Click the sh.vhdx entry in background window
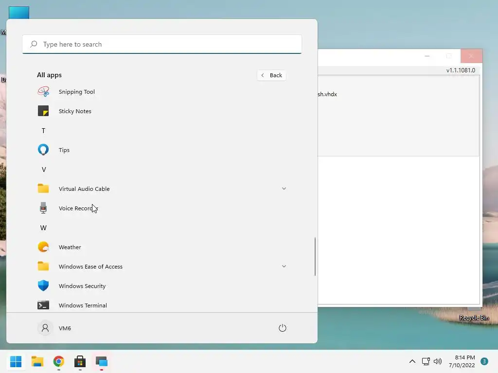This screenshot has width=498, height=373. pos(327,94)
